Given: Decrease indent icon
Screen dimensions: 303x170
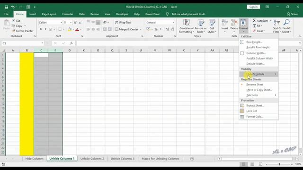Looking at the screenshot, I should (105, 29).
